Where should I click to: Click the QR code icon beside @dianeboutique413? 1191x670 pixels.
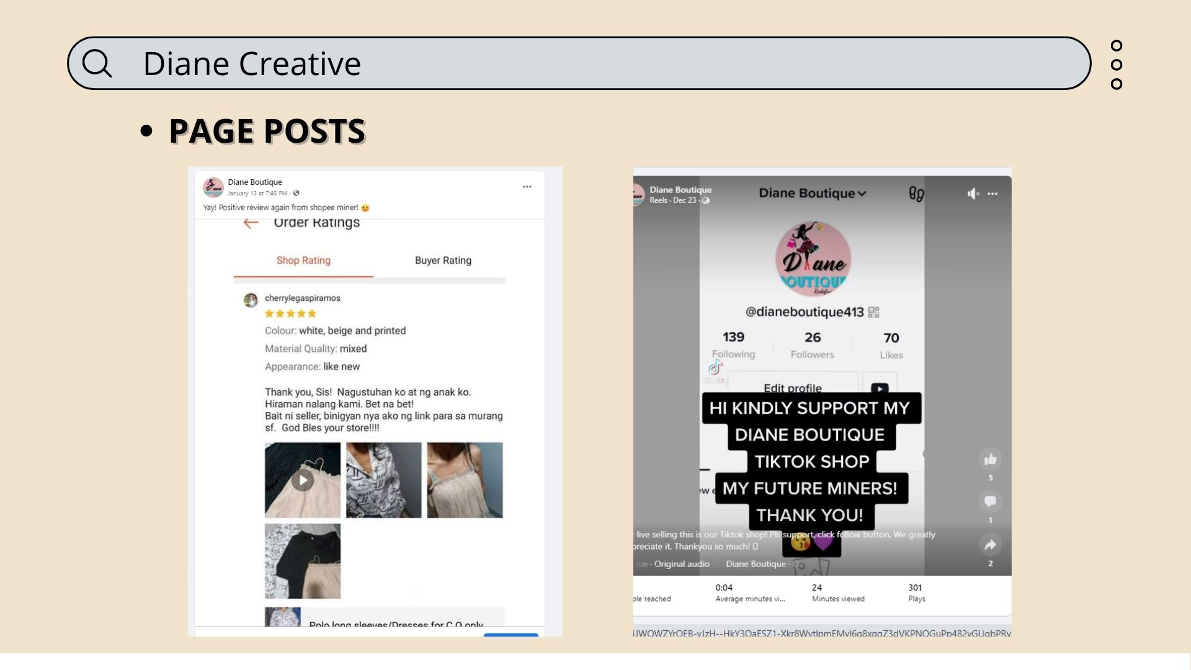873,312
